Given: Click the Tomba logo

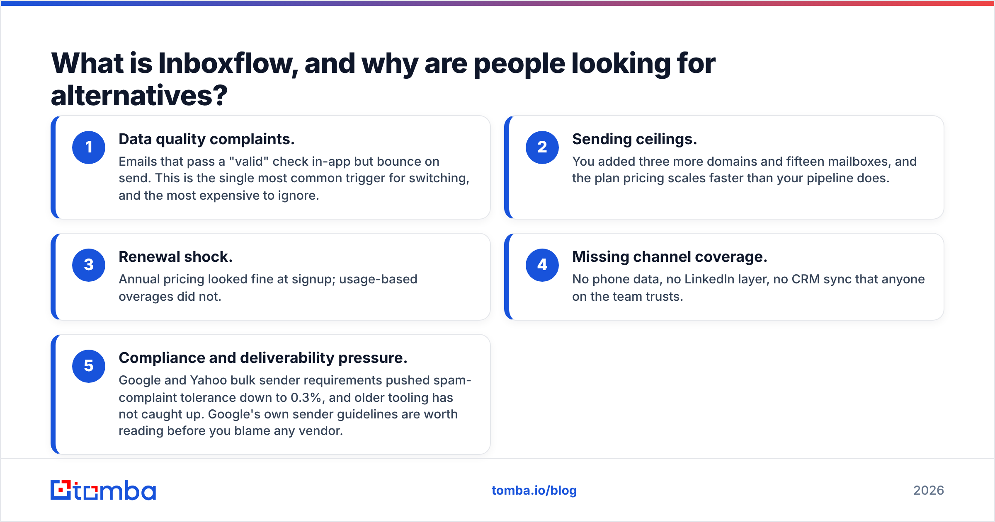Looking at the screenshot, I should 103,490.
